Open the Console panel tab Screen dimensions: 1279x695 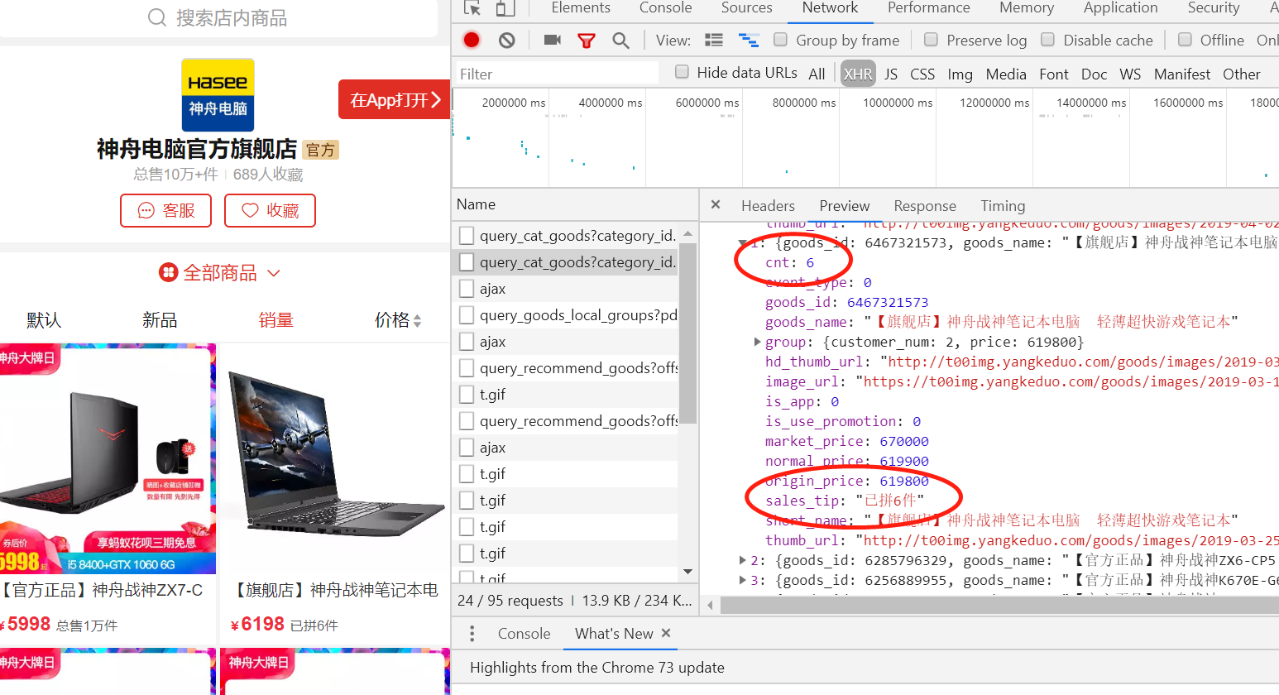point(665,8)
